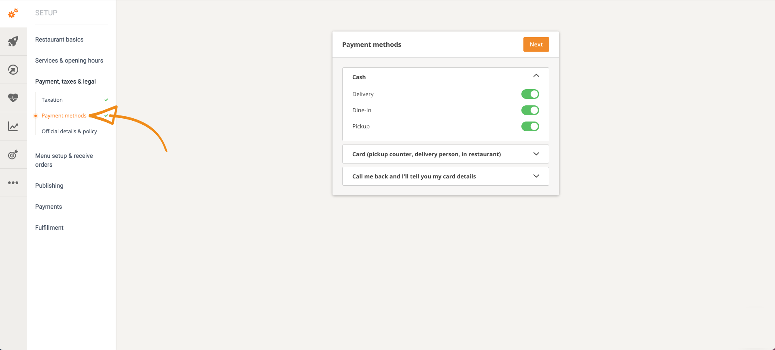
Task: Open the Fulfillment section
Action: [49, 228]
